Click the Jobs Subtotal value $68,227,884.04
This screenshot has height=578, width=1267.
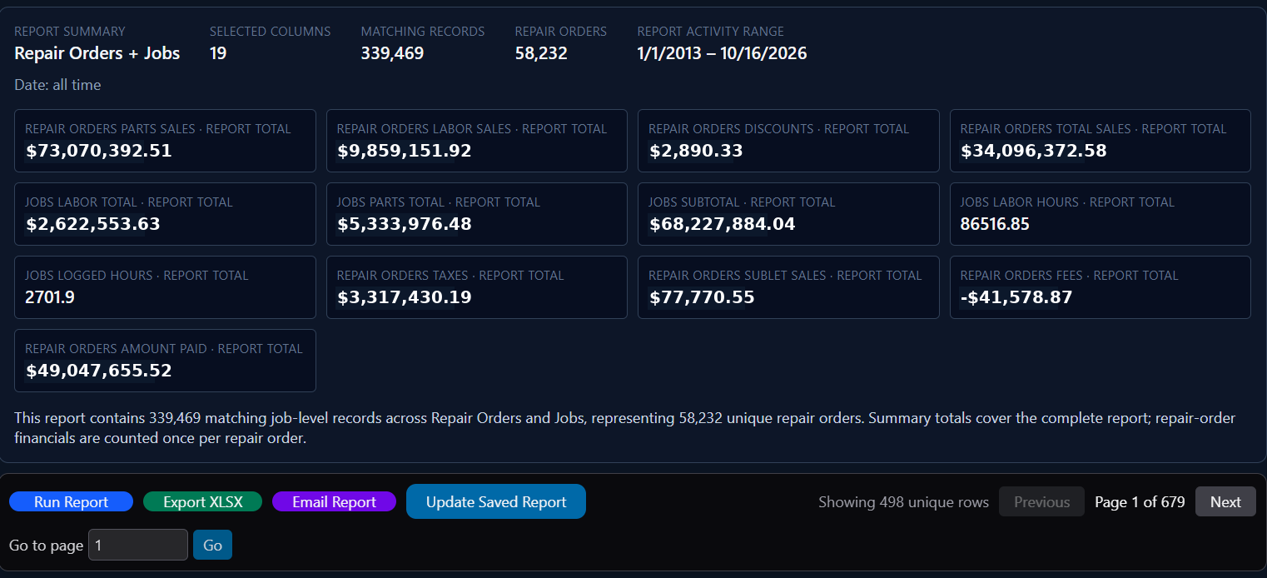coord(723,224)
